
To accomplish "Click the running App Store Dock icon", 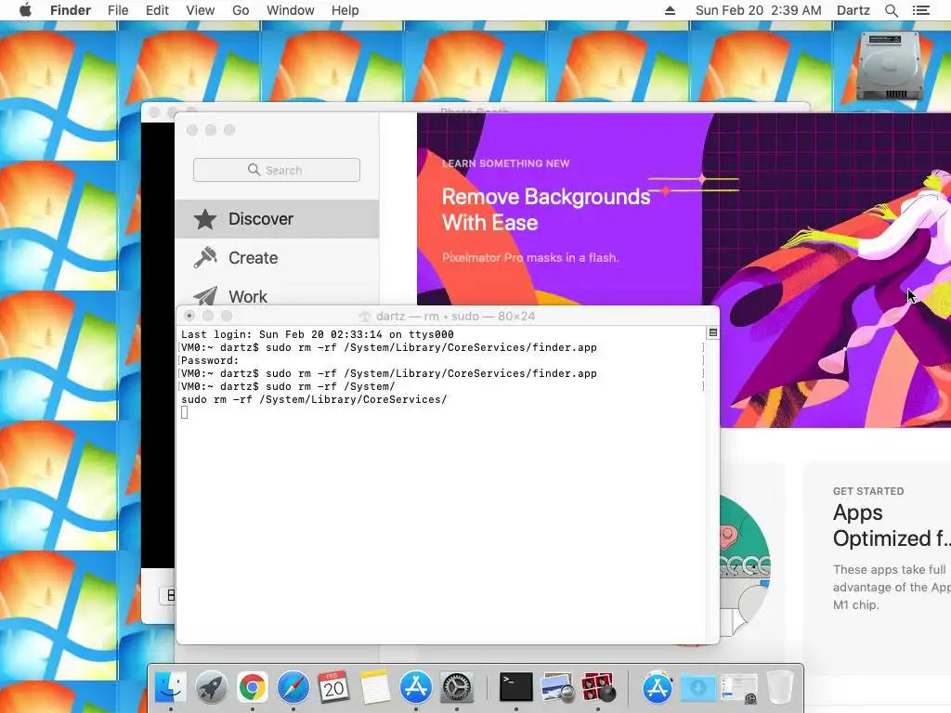I will [415, 687].
